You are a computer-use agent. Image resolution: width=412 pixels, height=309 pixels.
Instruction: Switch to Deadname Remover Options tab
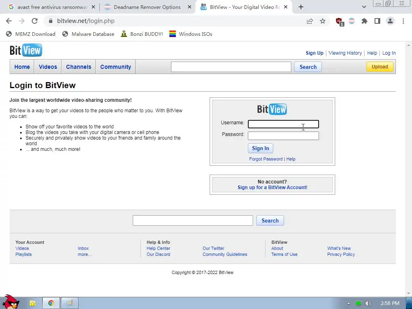[147, 7]
